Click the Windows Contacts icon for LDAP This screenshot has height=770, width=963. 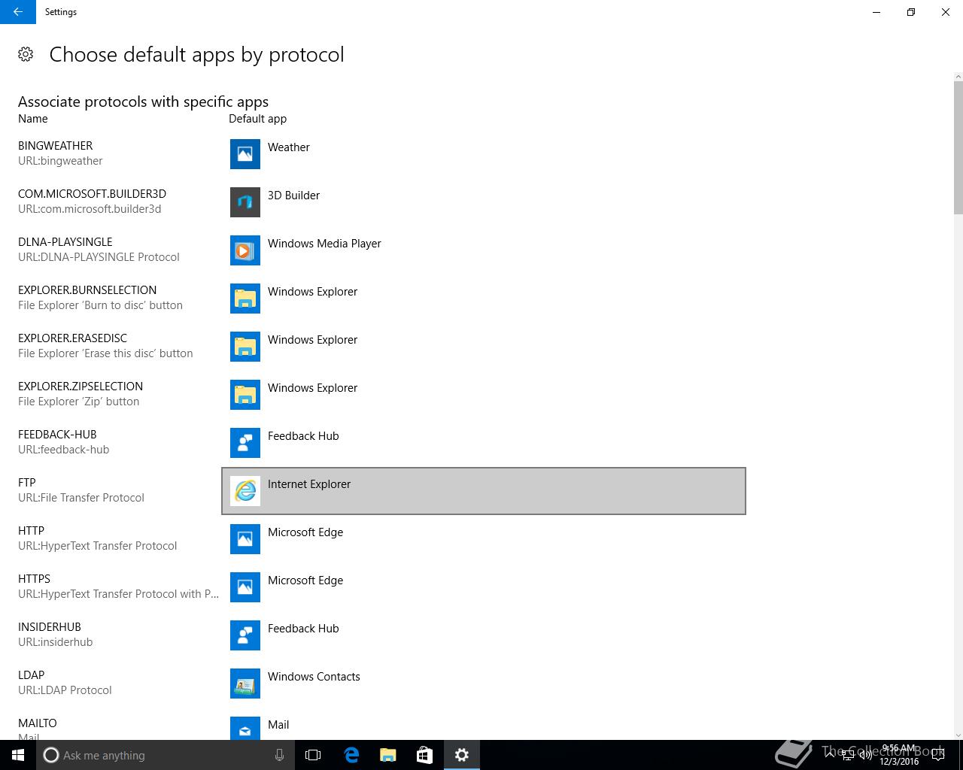(x=245, y=684)
